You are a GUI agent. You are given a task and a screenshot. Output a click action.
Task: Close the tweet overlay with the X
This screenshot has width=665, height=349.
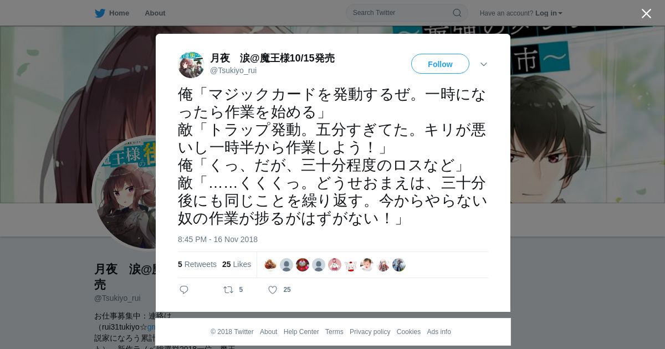click(x=646, y=13)
